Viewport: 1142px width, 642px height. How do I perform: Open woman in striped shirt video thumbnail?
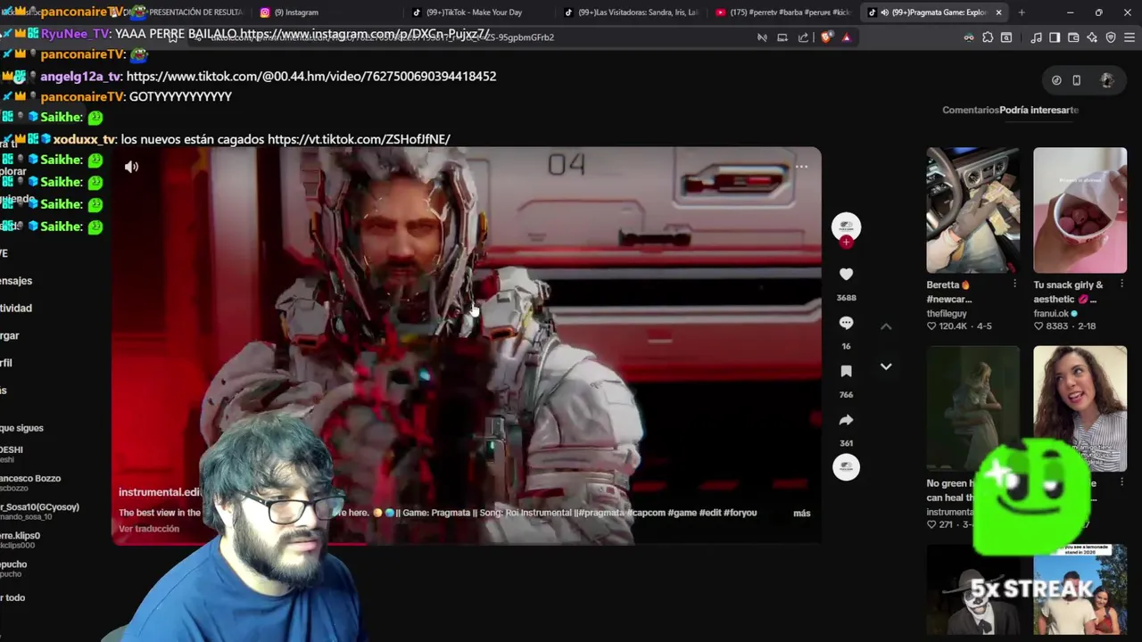pyautogui.click(x=1080, y=408)
